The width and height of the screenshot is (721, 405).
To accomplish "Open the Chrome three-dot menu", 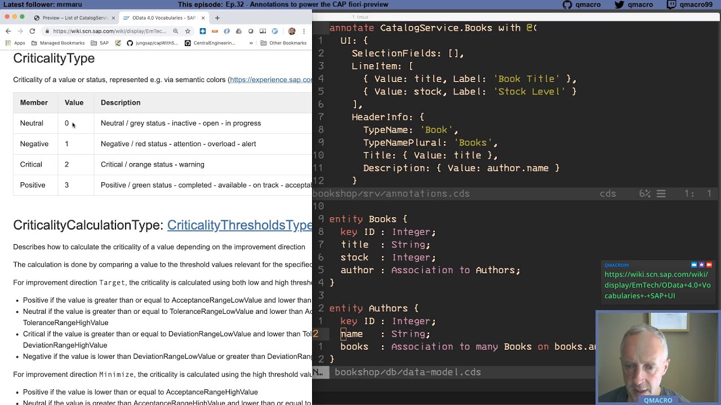I will point(304,31).
